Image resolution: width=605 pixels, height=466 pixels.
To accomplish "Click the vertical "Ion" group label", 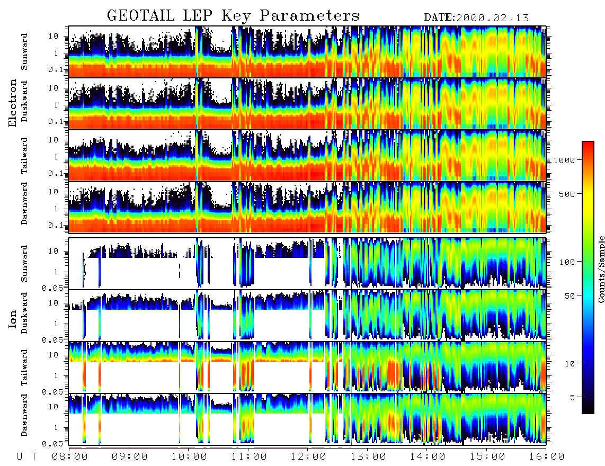I will tap(13, 319).
